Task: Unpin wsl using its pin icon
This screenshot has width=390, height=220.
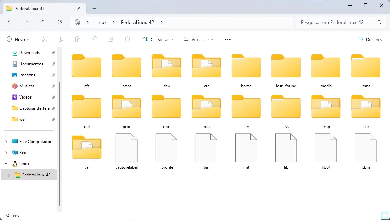Action: pos(53,119)
